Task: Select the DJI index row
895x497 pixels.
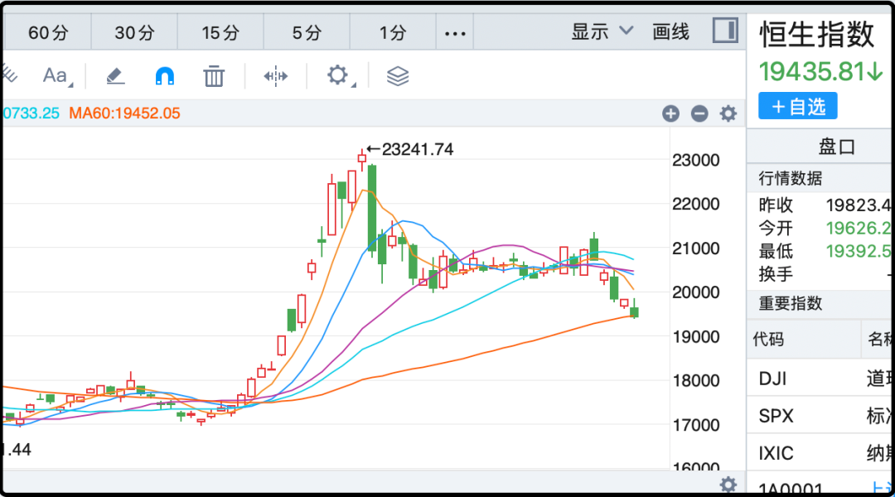Action: [820, 379]
